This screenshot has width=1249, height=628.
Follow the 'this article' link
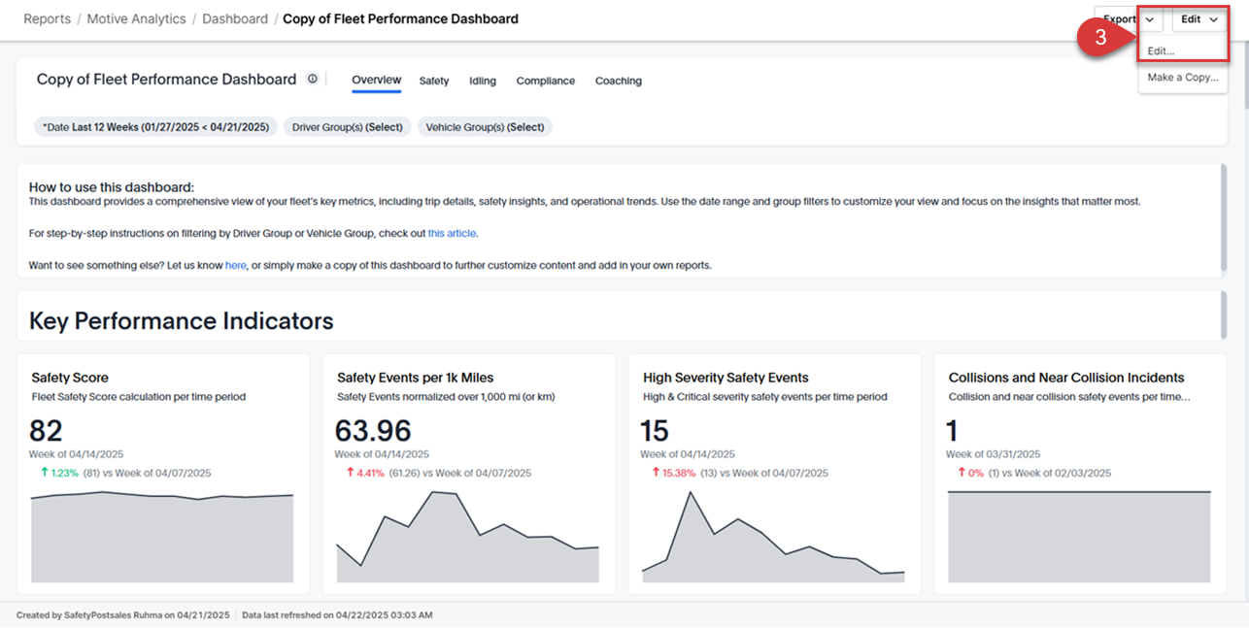[x=452, y=234]
